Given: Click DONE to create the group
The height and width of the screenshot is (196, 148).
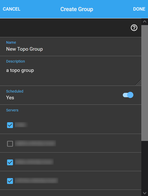Looking at the screenshot, I should coord(139,9).
